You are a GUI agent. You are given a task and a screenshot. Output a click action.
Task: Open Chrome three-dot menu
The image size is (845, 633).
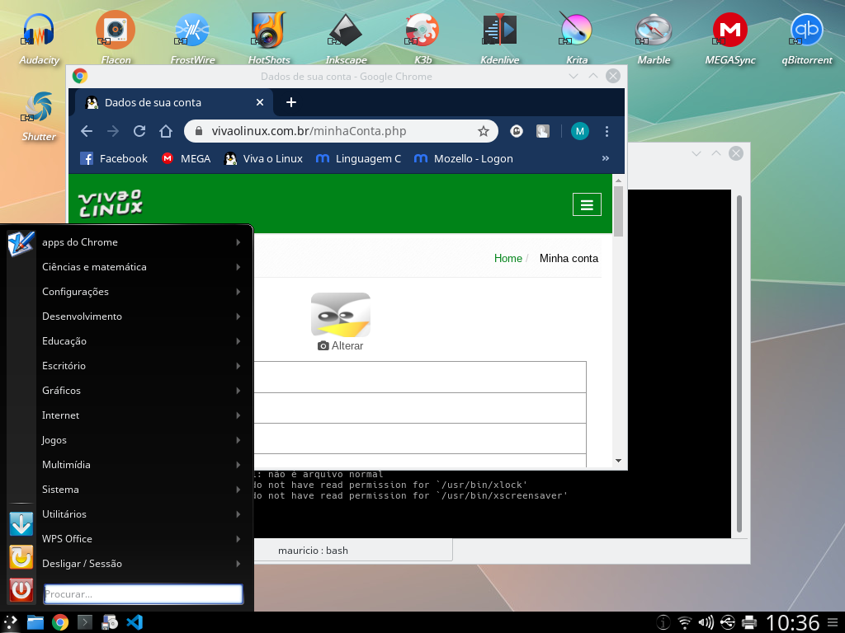coord(607,131)
